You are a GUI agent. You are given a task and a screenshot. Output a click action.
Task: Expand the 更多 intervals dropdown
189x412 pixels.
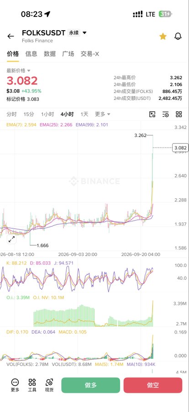[x=103, y=114]
